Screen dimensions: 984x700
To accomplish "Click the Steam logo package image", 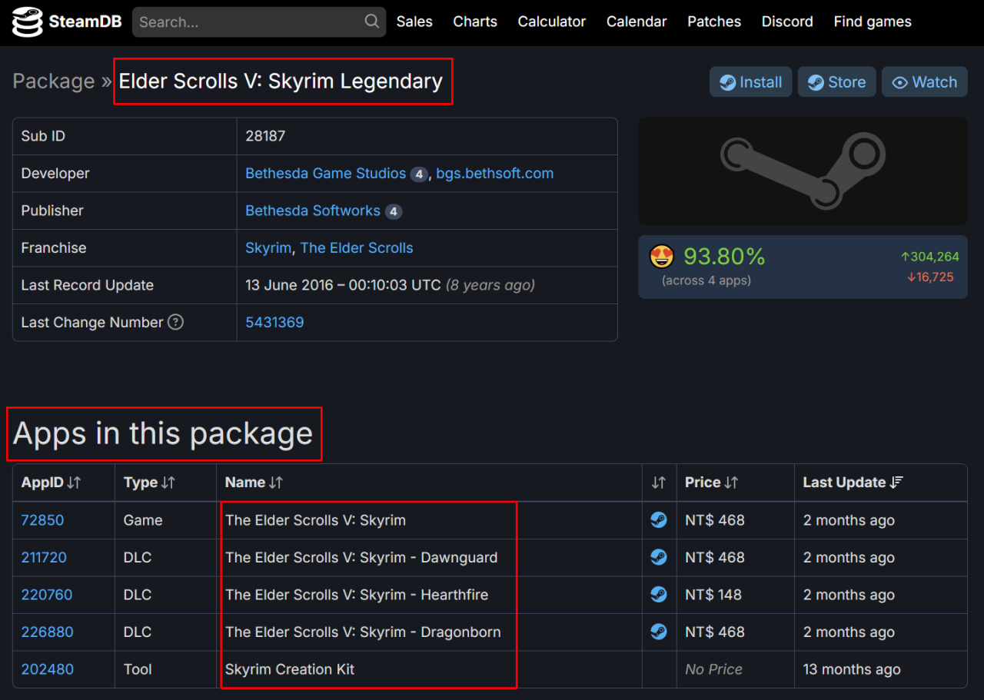I will [803, 171].
